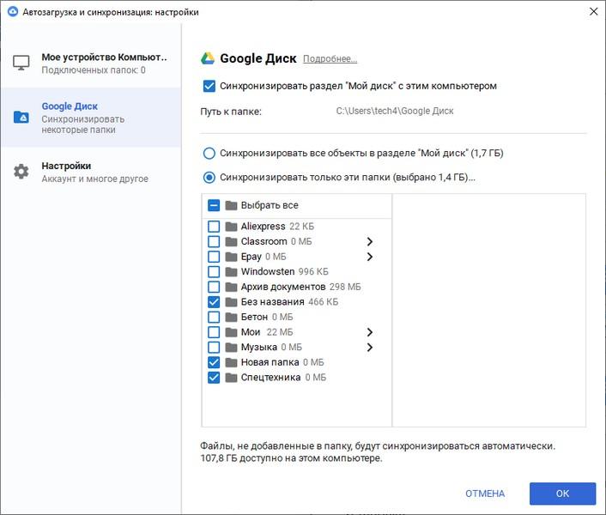The image size is (606, 515).
Task: Uncheck the Без названия checkbox
Action: (214, 302)
